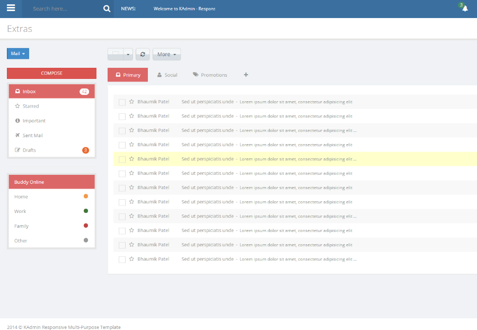Star the first Bhaumik Patel email

click(131, 102)
